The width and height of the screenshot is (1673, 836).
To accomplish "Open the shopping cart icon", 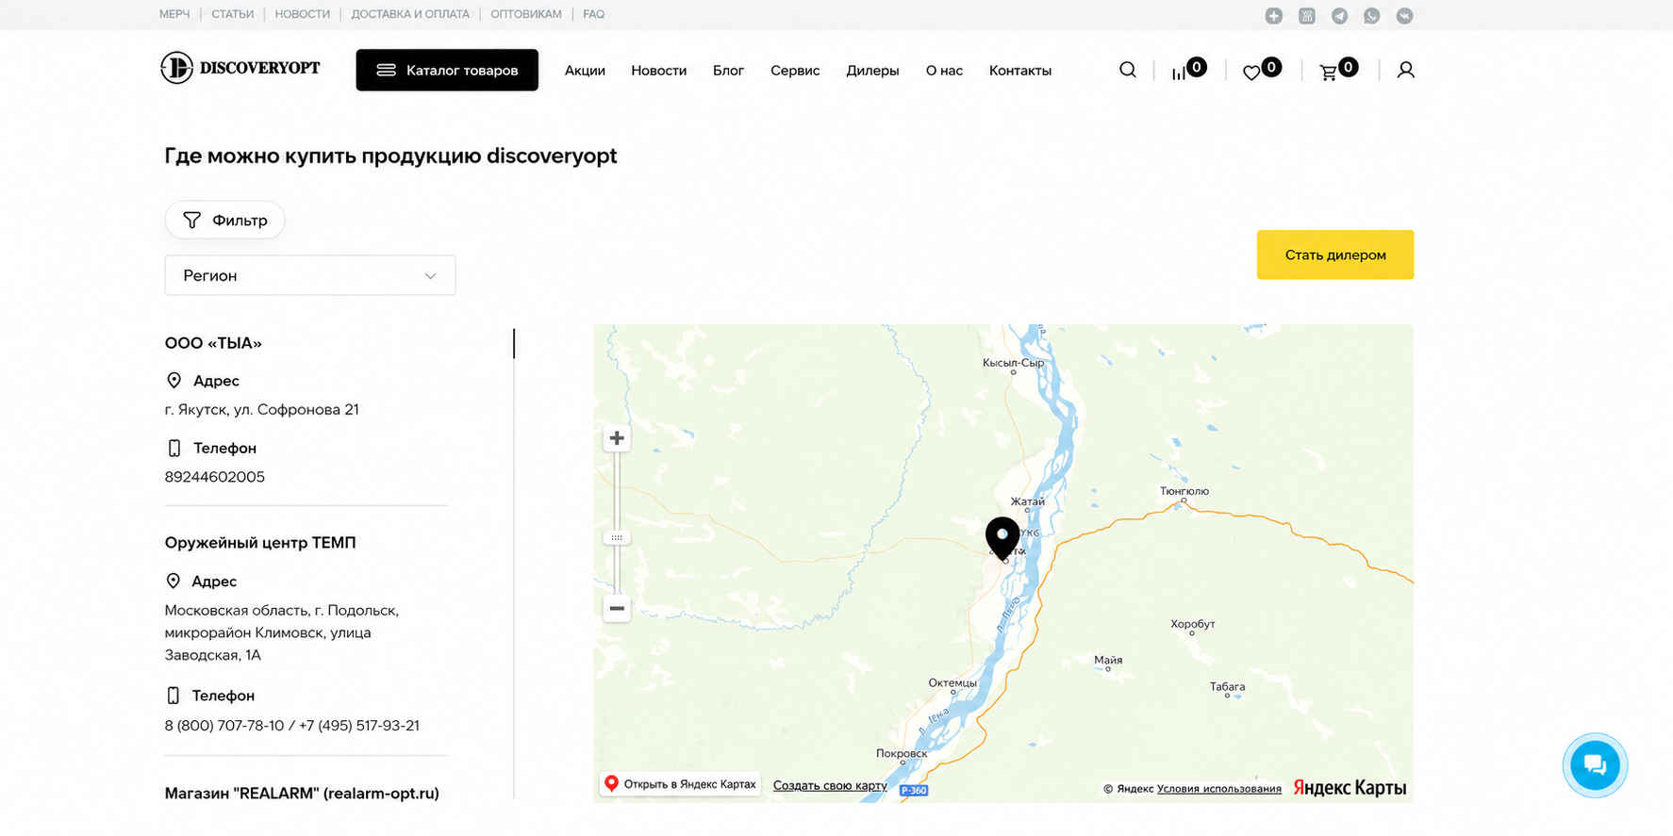I will [x=1328, y=73].
